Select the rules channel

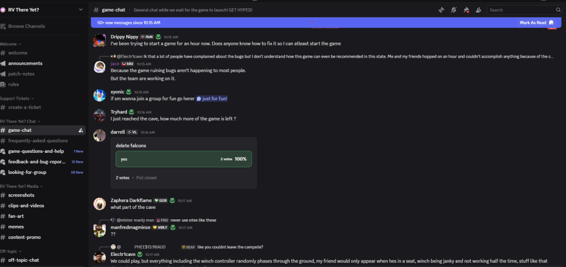tap(14, 84)
